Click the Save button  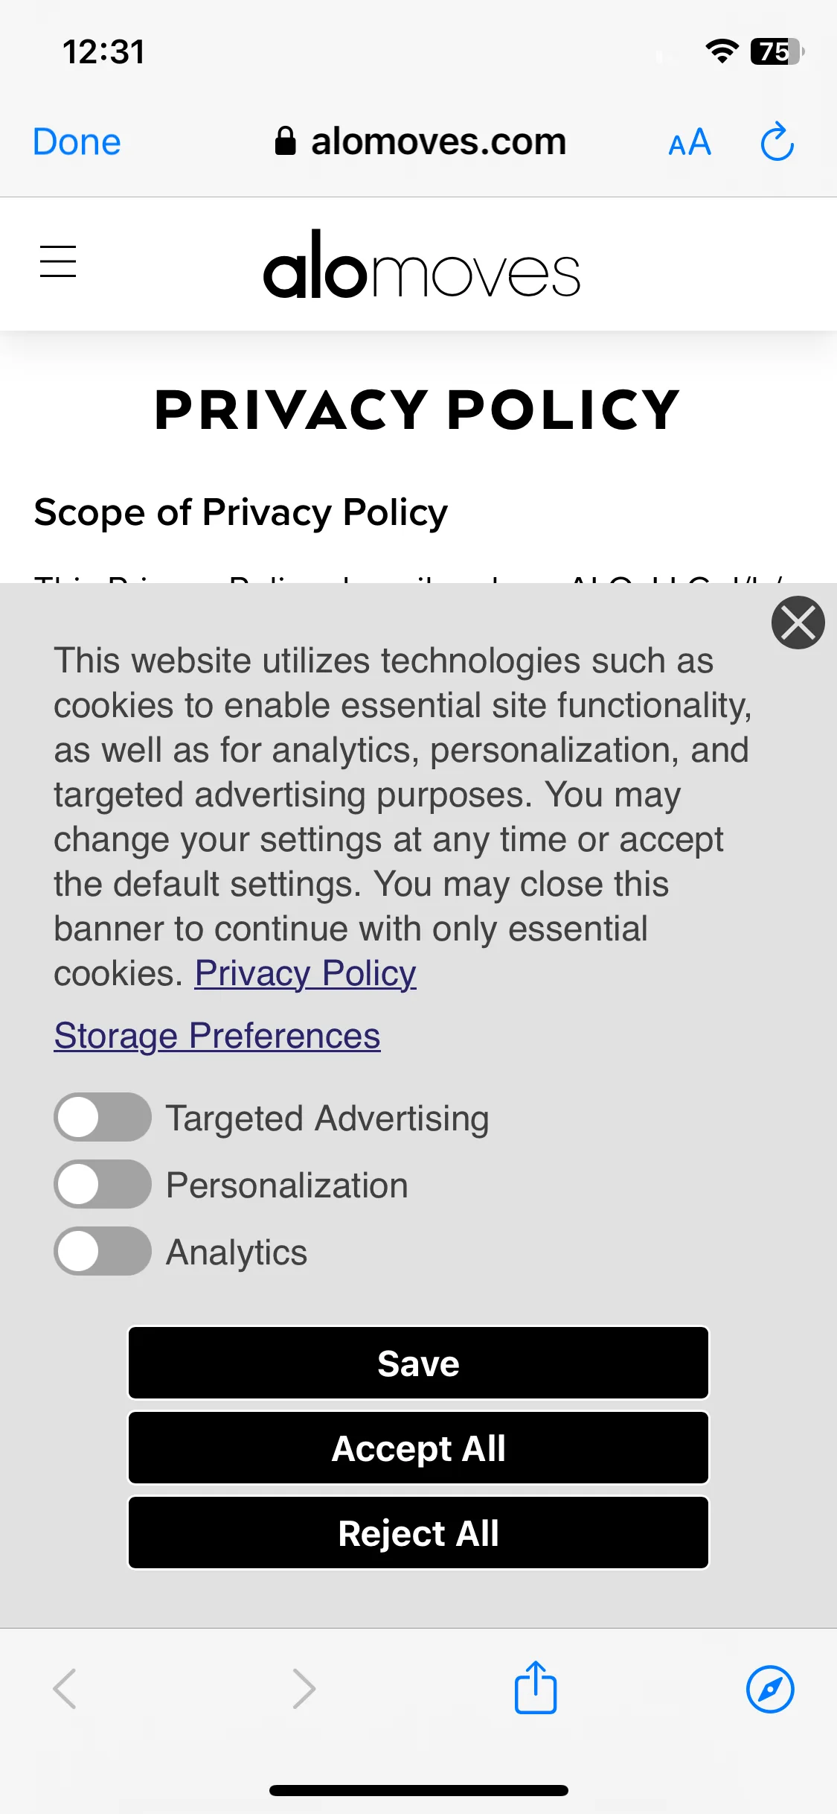click(418, 1363)
